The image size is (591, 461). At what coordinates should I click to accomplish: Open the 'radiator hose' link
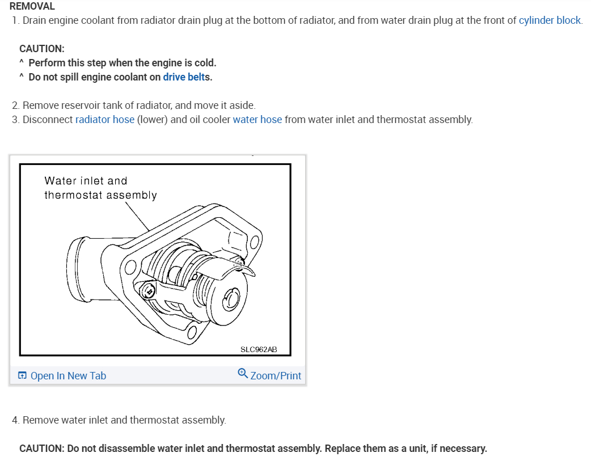(105, 120)
